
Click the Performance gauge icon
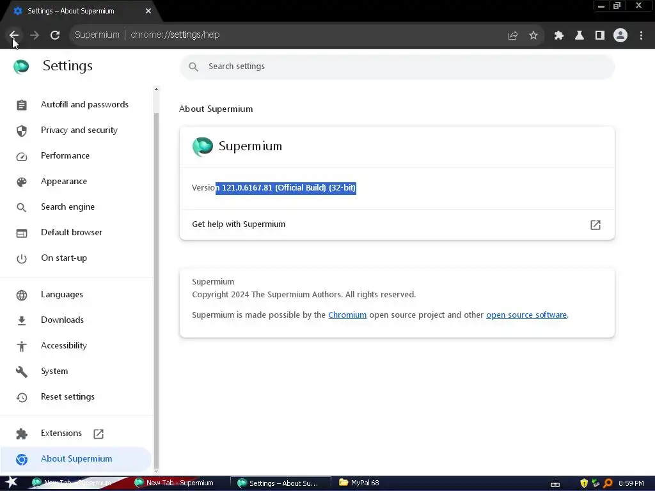click(22, 156)
